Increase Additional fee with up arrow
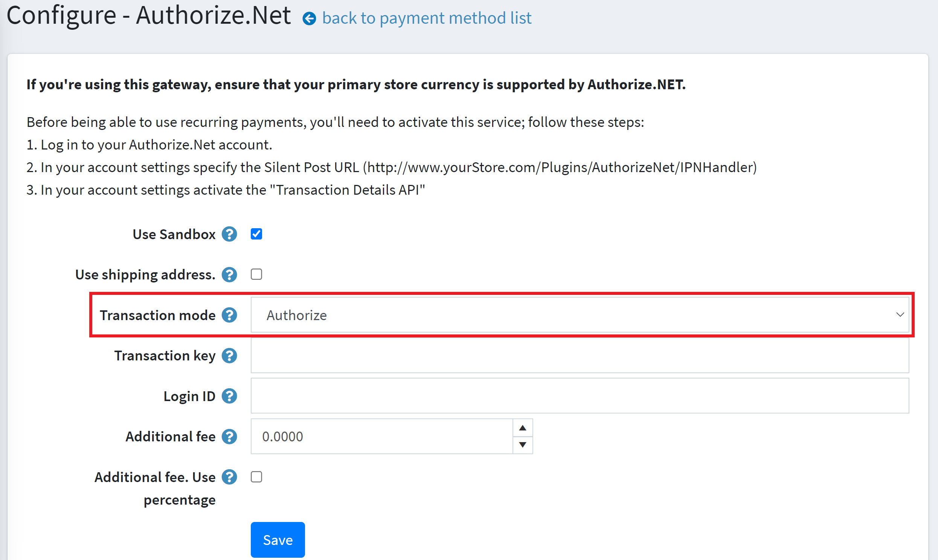The image size is (938, 560). tap(523, 428)
